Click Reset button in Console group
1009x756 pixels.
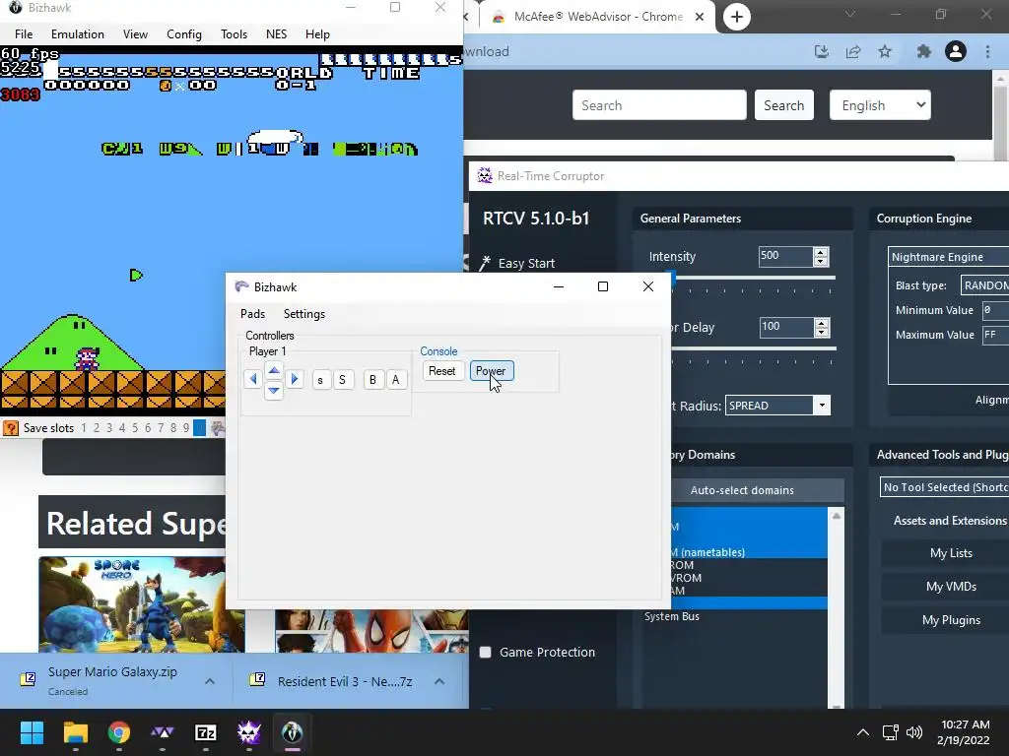442,371
